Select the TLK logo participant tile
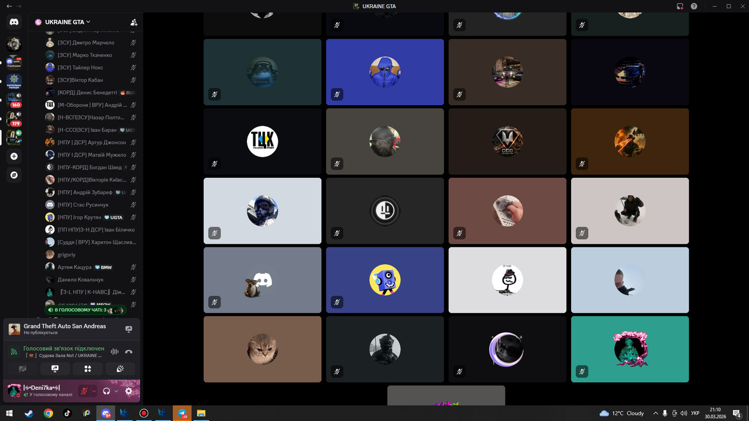Screen dimensions: 749x421 pyautogui.click(x=262, y=142)
